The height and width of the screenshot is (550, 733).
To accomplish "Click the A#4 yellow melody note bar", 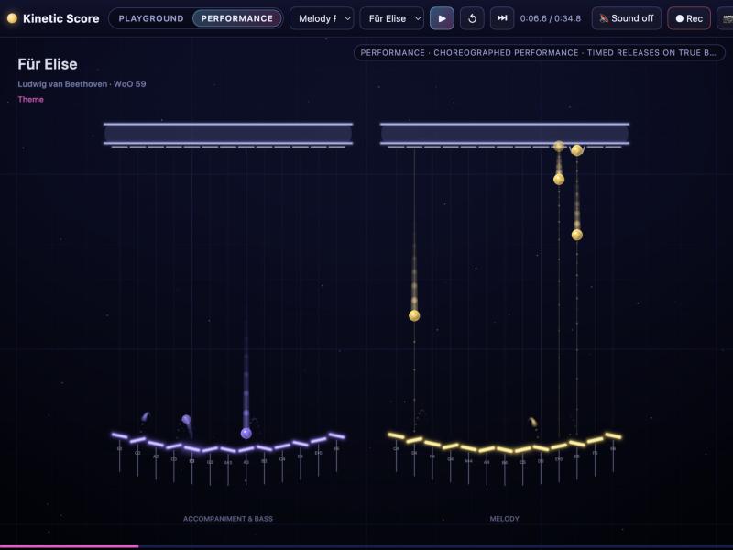I will coord(468,448).
